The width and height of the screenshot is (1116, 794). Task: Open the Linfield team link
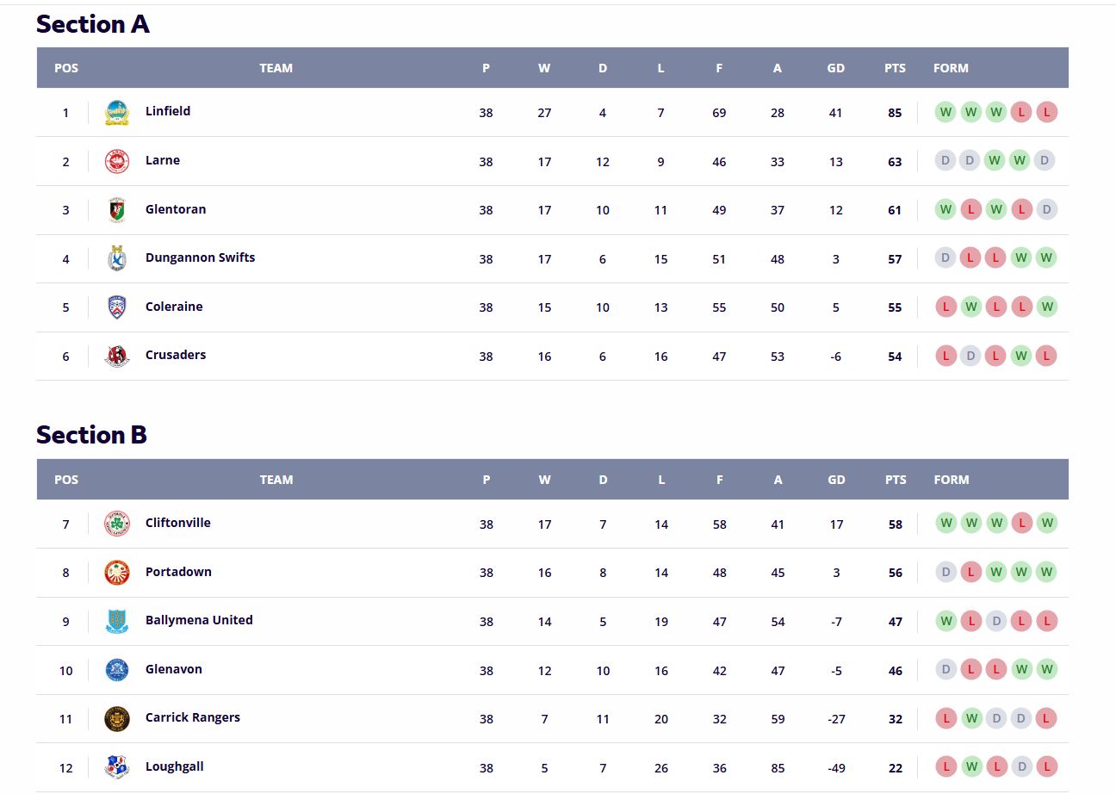coord(168,111)
